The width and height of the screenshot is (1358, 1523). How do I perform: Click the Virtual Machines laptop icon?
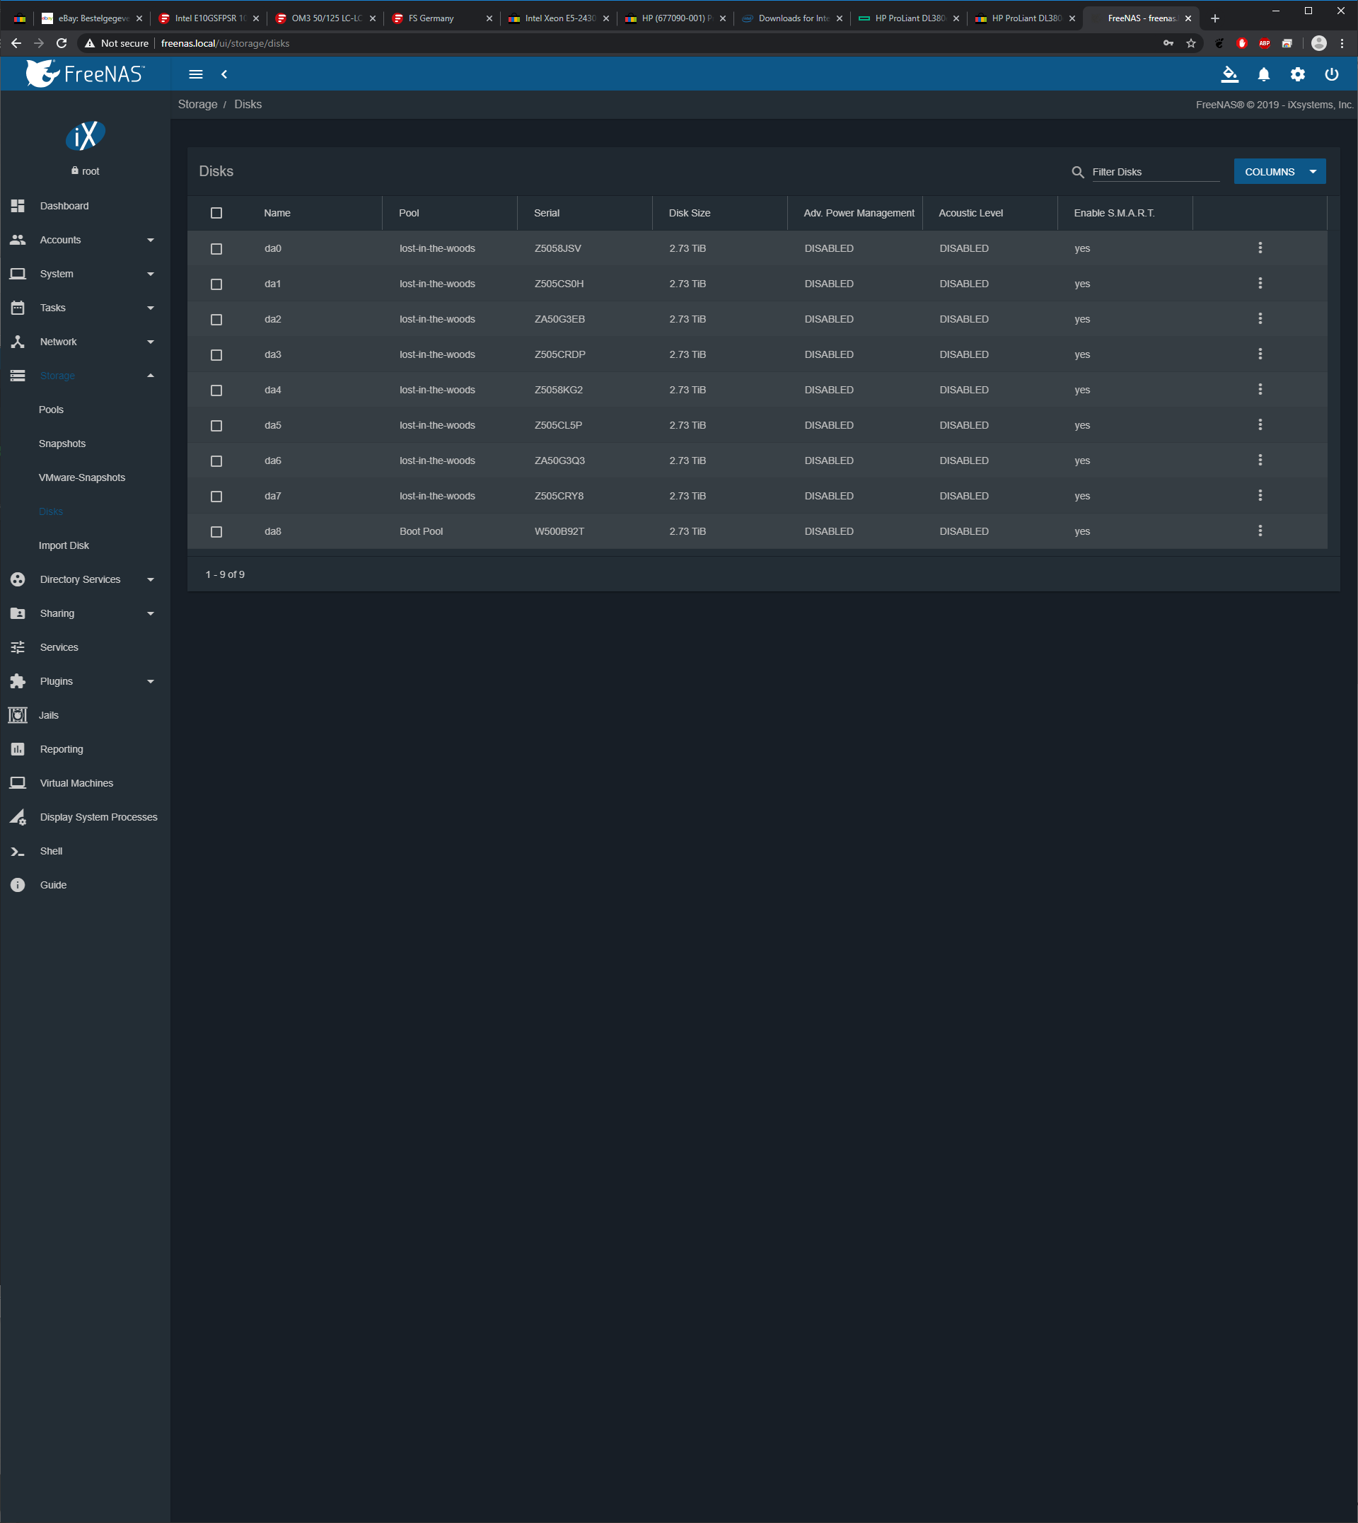(x=18, y=783)
